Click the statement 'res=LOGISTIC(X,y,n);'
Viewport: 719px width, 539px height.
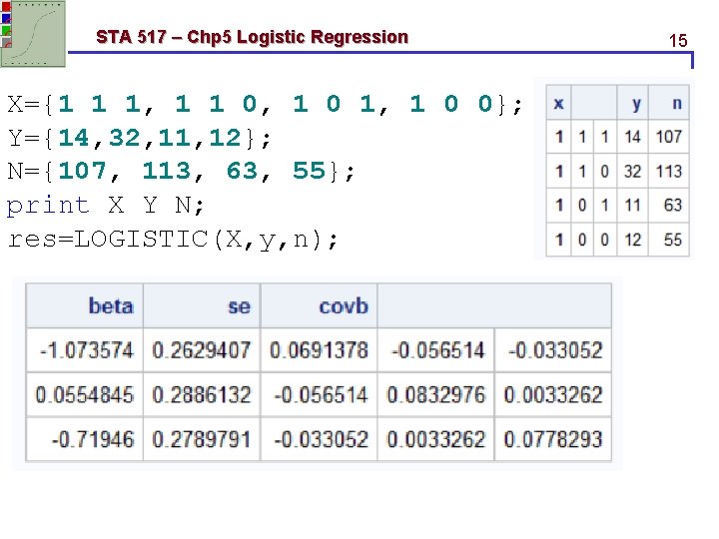coord(173,240)
